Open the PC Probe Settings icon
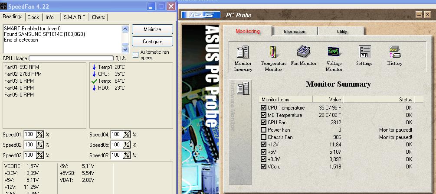Image resolution: width=436 pixels, height=194 pixels. pos(364,52)
